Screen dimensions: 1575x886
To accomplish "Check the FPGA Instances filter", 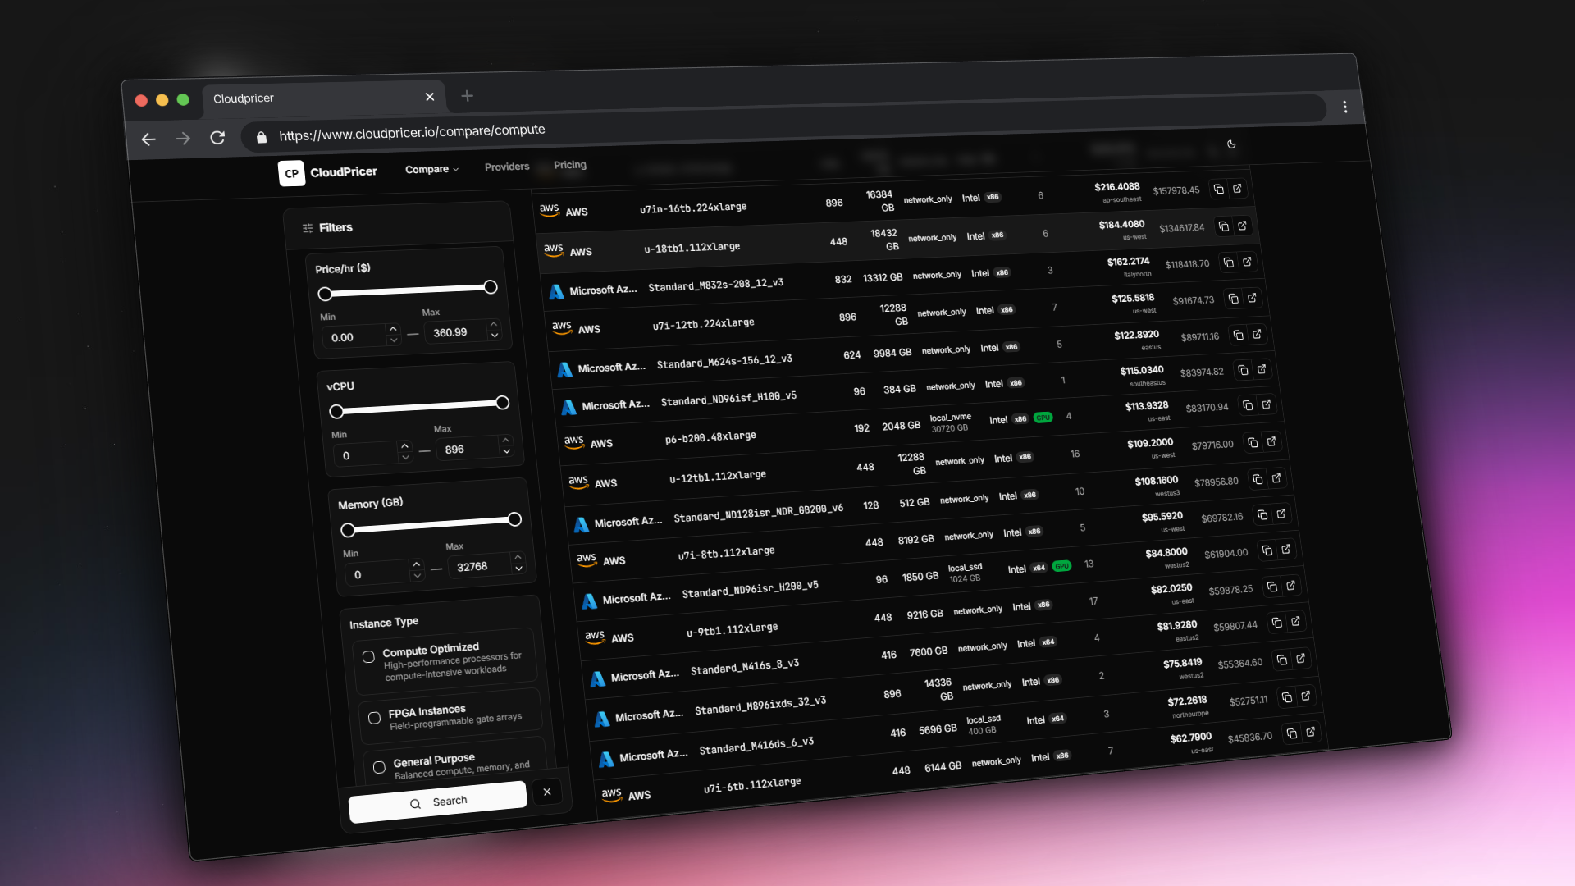I will click(x=375, y=717).
